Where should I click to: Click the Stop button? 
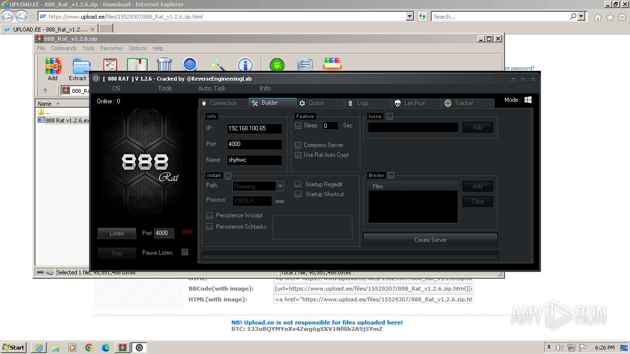tap(117, 253)
